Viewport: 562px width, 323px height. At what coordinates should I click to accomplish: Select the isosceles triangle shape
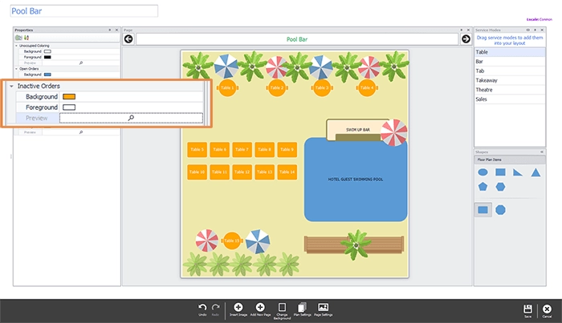[x=536, y=172]
